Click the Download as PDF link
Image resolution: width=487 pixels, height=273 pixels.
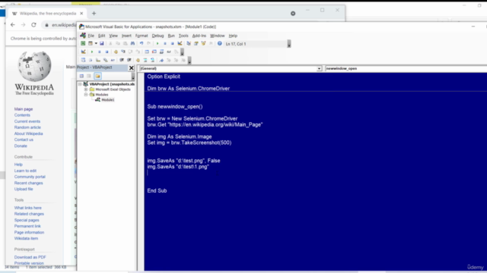tap(30, 257)
